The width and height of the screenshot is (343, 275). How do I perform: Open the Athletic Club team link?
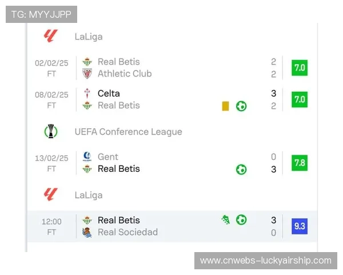(x=125, y=74)
